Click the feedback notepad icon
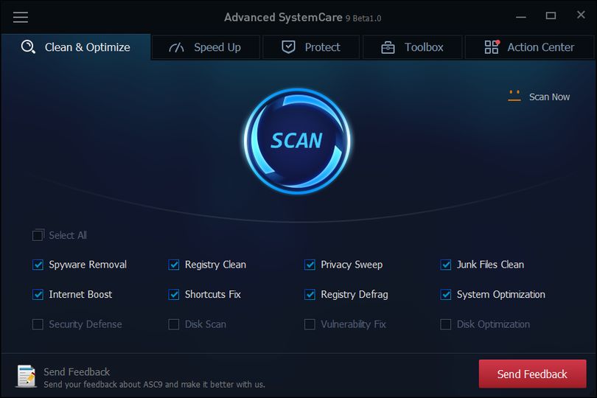 pos(27,377)
